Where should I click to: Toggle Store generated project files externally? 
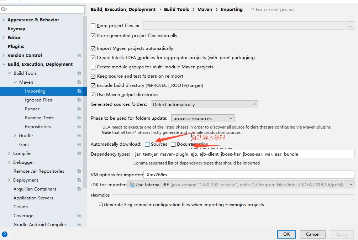tap(93, 36)
